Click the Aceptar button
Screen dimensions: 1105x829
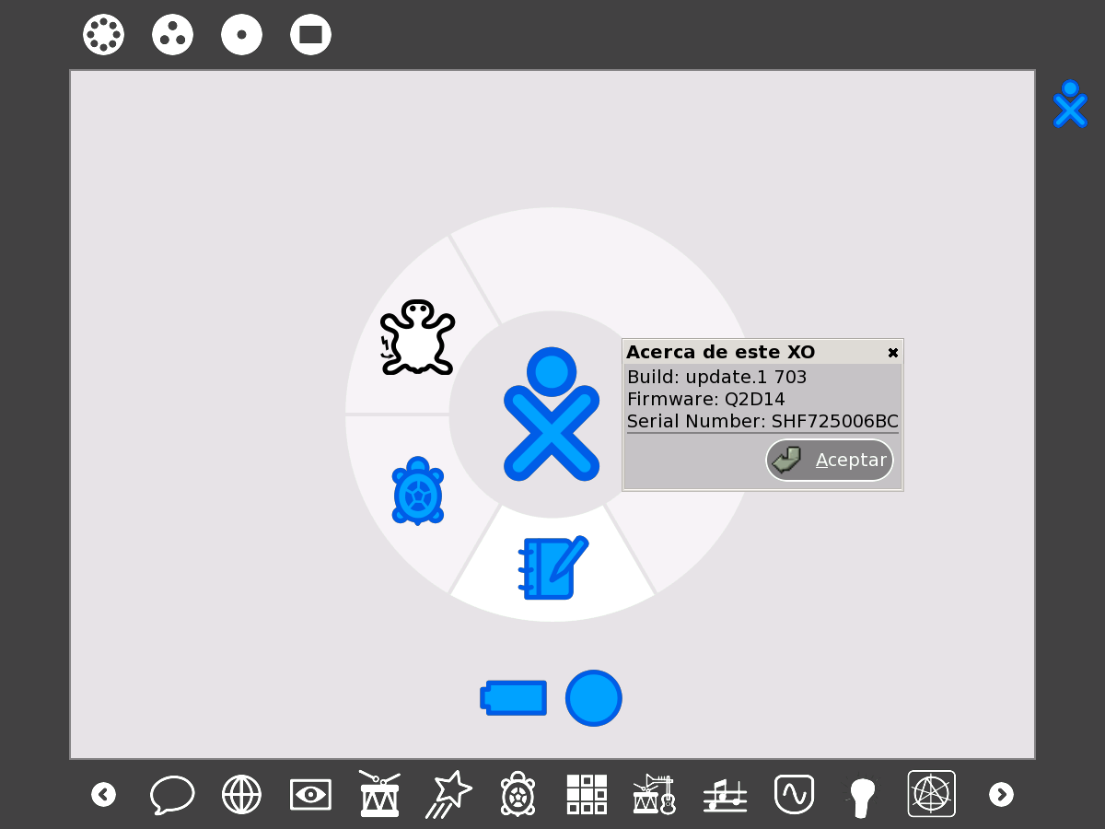pyautogui.click(x=830, y=460)
